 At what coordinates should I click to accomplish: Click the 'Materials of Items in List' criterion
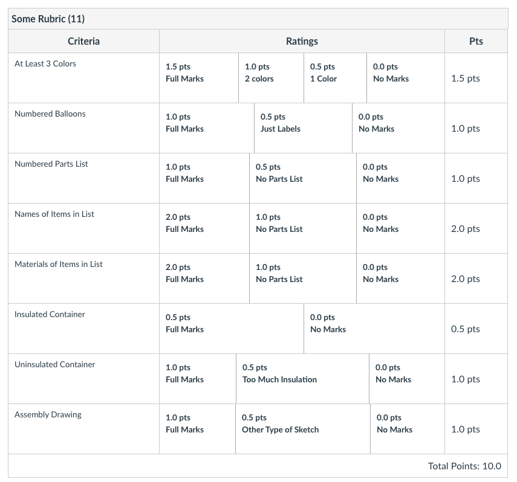(x=59, y=264)
